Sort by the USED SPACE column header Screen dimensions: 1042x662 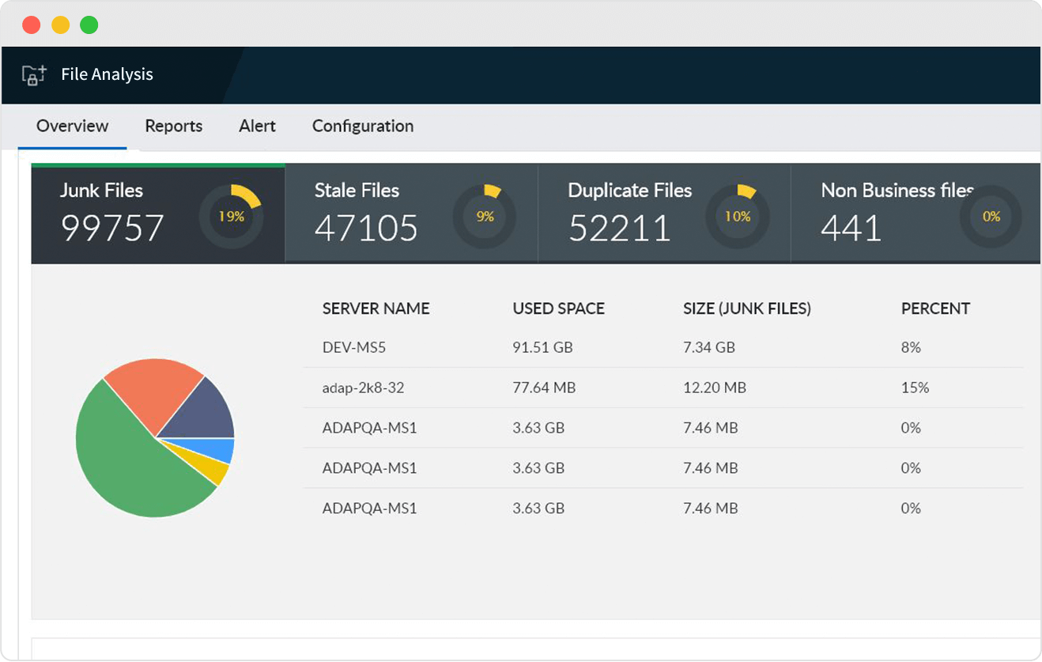(x=558, y=308)
